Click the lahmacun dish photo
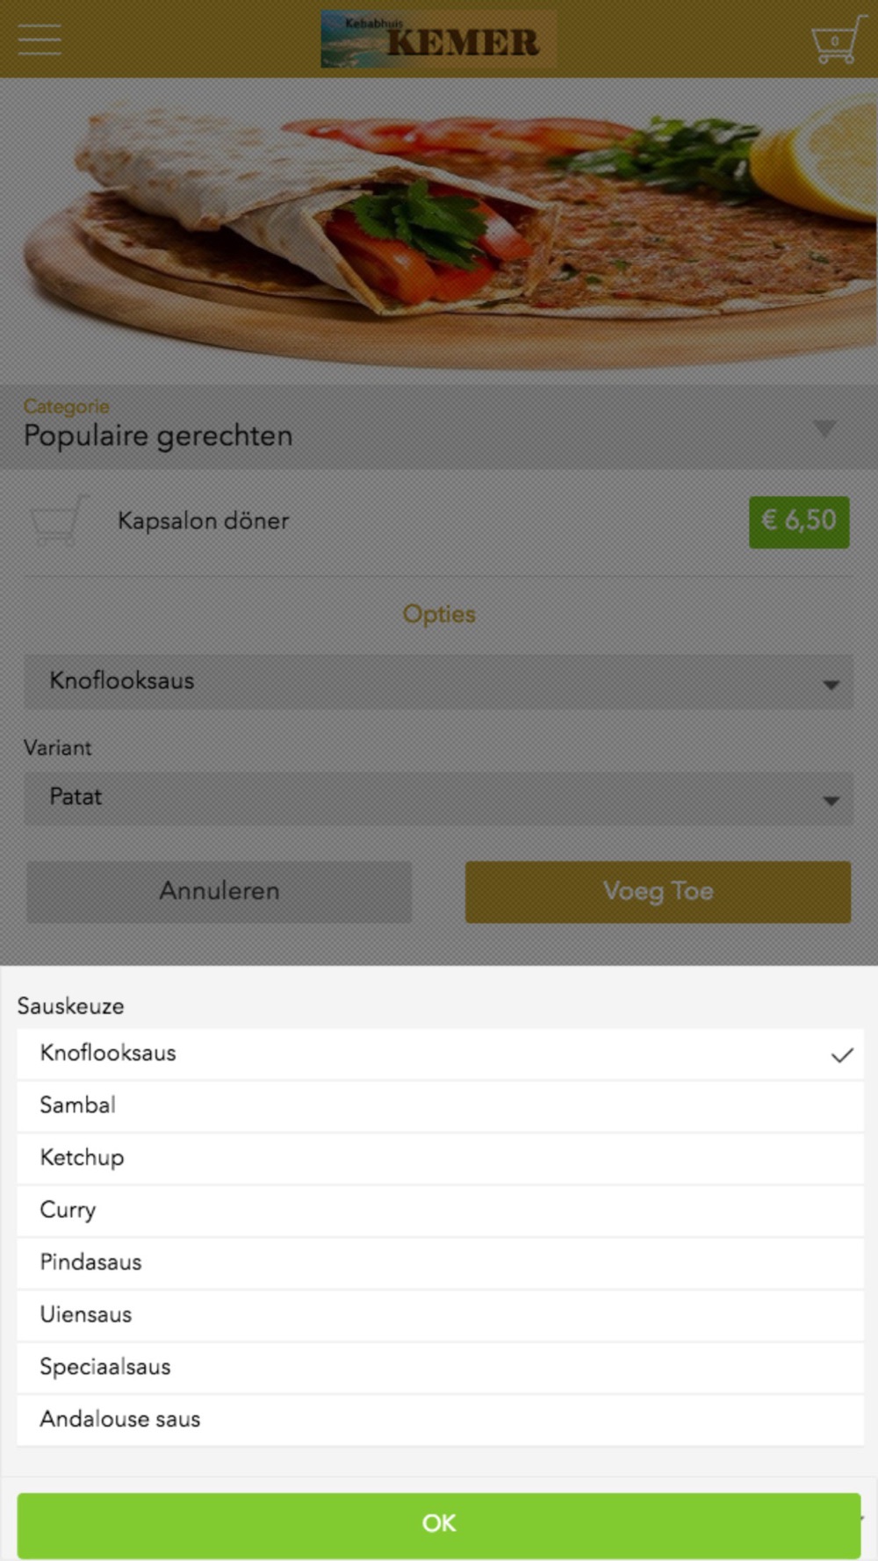 coord(439,230)
